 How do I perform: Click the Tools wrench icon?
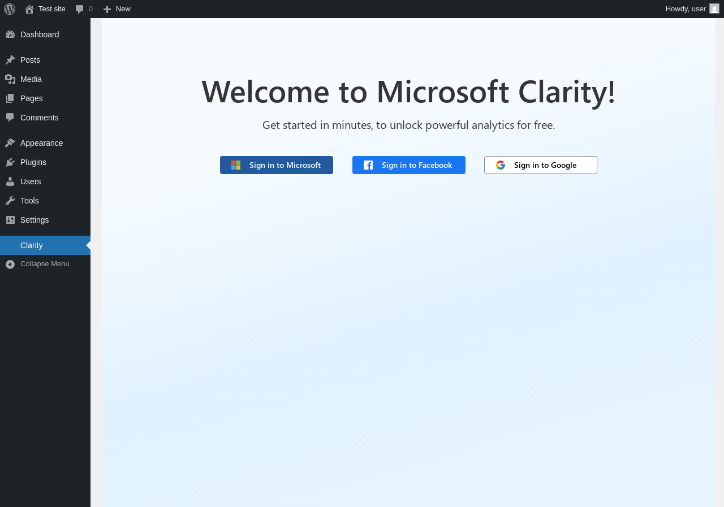tap(10, 201)
